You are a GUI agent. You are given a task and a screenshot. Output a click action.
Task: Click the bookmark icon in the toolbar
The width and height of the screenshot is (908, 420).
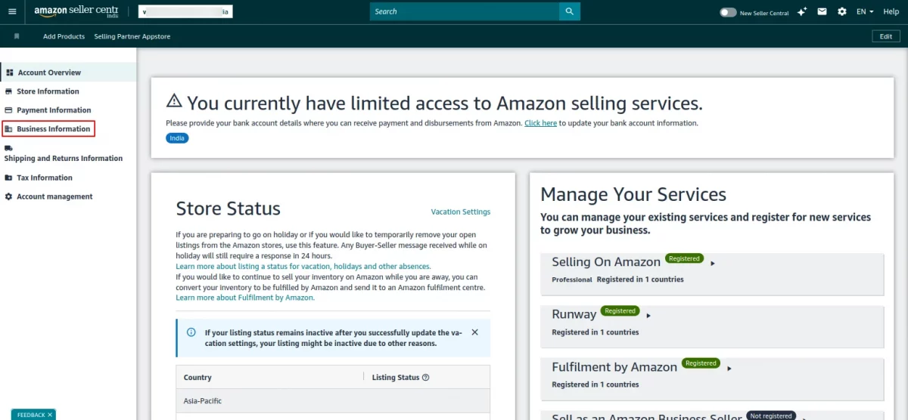click(x=17, y=36)
